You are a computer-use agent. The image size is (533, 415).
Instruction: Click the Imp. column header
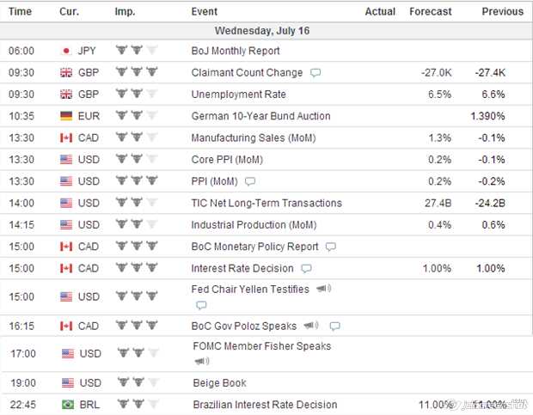125,11
